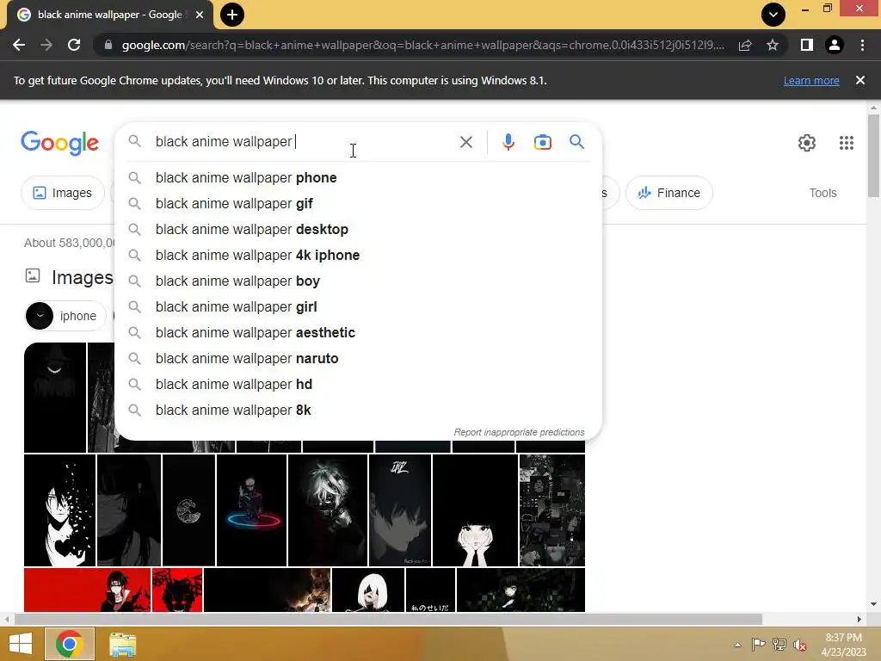
Task: Open Chrome side panel
Action: click(x=807, y=45)
